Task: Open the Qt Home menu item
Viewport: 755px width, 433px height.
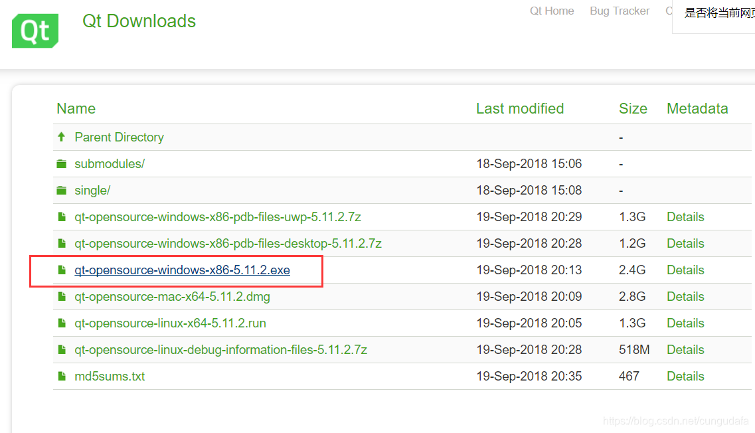Action: pyautogui.click(x=552, y=11)
